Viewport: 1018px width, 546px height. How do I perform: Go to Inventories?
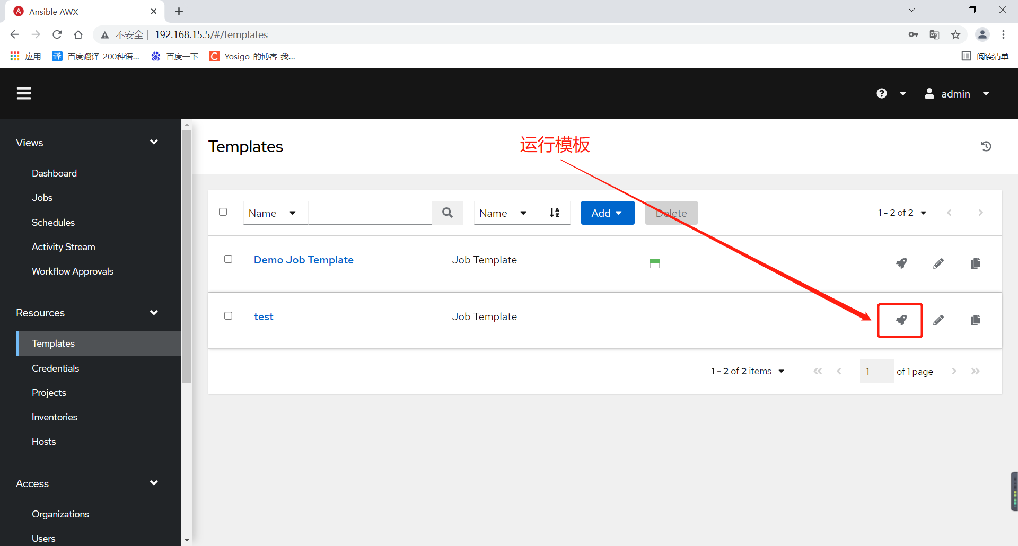(55, 417)
